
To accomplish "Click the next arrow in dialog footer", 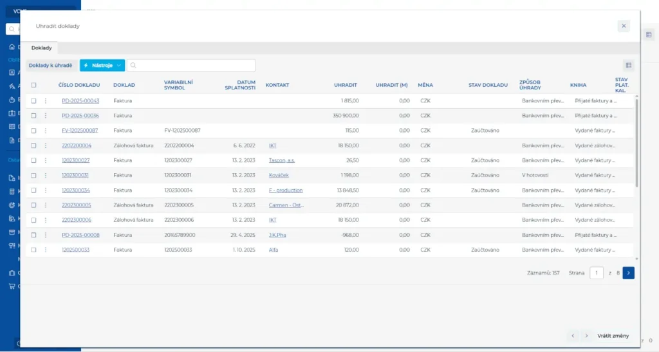I will 586,336.
